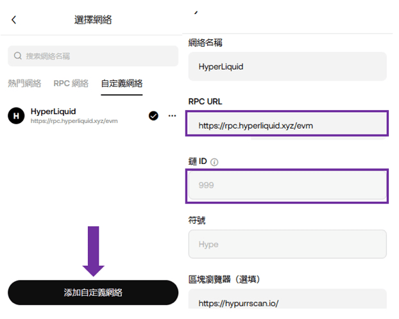Toggle the HyperLiquid selected checkmark
This screenshot has height=319, width=399.
153,116
